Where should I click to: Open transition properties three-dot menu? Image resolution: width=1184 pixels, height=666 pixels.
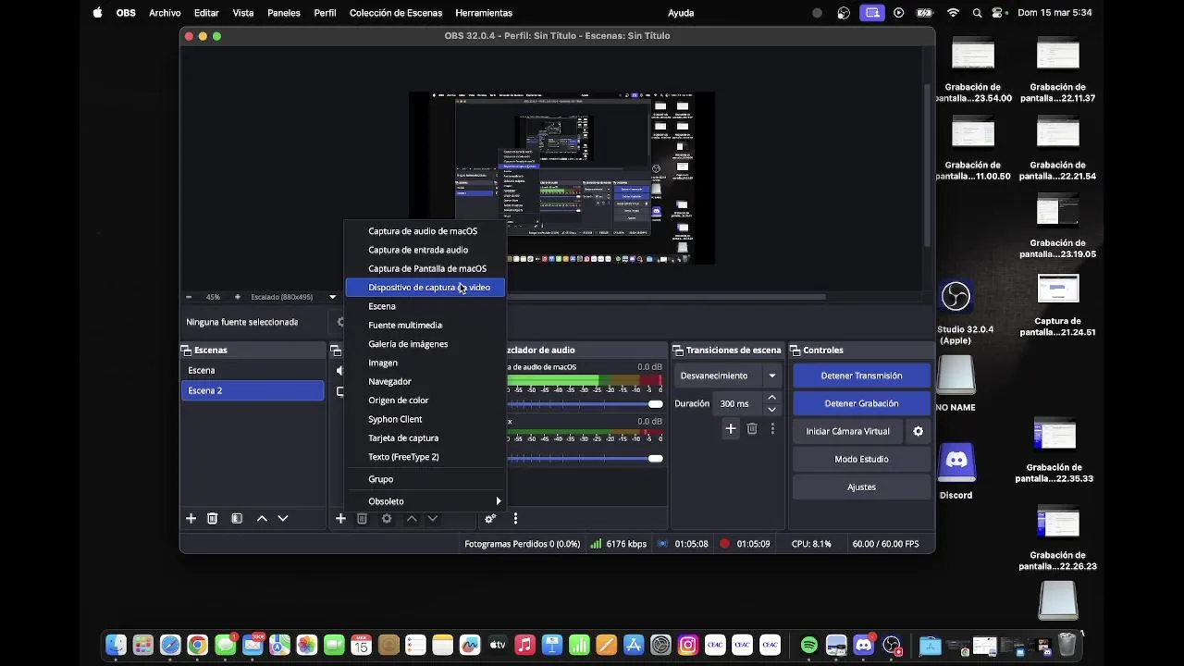tap(772, 428)
